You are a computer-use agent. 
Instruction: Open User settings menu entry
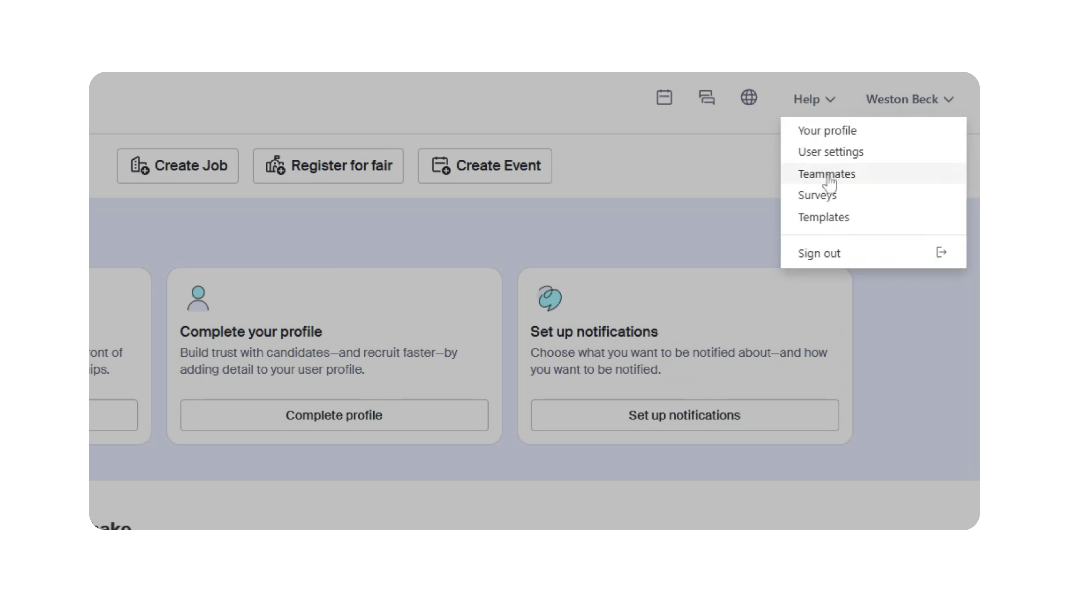(x=830, y=152)
